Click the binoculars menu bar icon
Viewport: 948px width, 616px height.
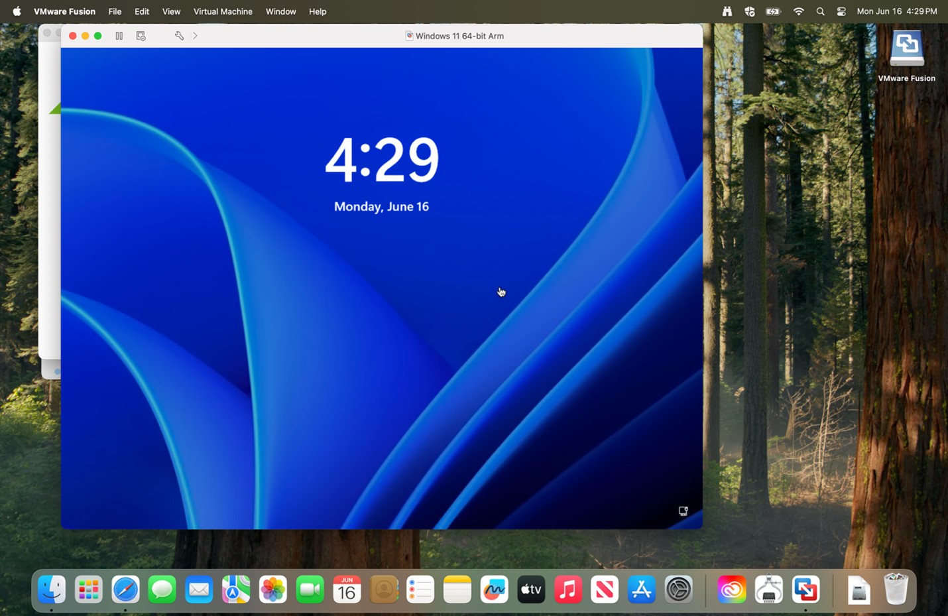coord(727,11)
